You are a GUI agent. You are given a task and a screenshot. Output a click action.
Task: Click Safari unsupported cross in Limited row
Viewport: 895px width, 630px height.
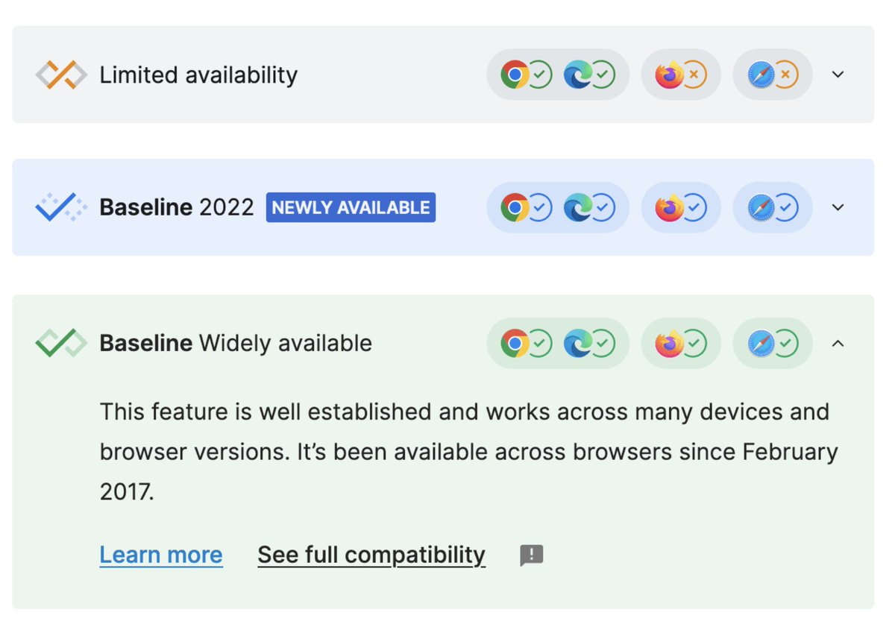pyautogui.click(x=785, y=75)
